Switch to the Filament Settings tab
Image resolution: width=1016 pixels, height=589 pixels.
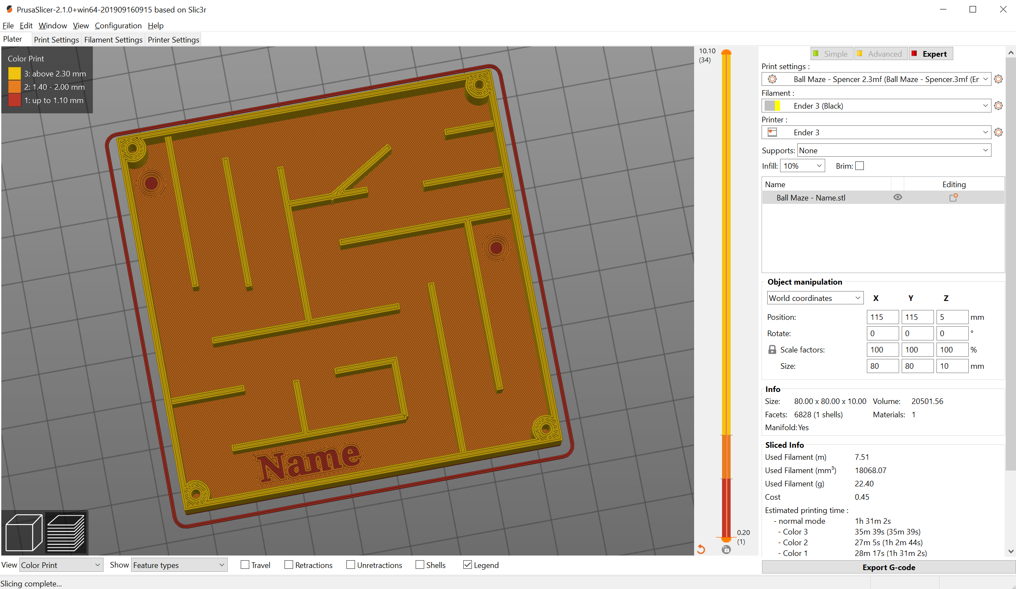113,39
